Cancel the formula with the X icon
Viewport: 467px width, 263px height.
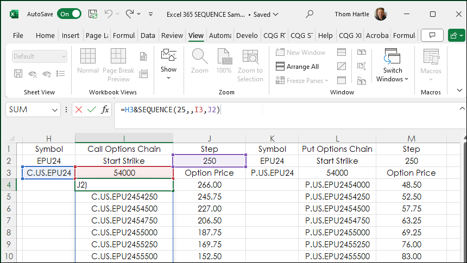pos(79,110)
